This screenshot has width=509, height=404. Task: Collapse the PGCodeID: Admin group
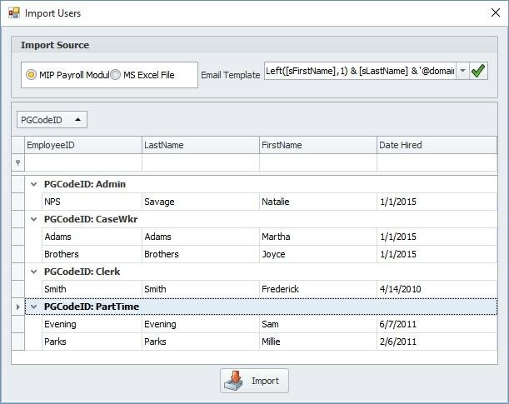pos(33,184)
